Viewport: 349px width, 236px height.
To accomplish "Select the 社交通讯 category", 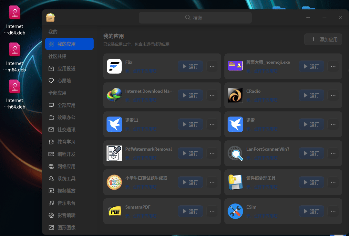I will (x=69, y=129).
